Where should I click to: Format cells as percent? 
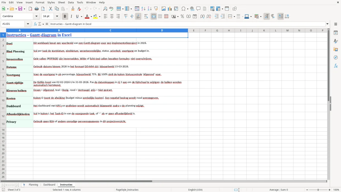[182, 16]
